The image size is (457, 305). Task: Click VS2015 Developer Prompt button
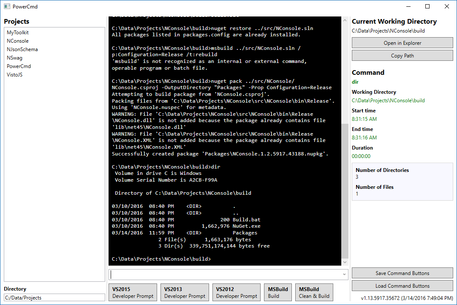(133, 292)
